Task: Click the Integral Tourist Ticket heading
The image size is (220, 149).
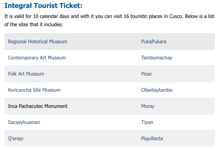Action: [x=43, y=5]
